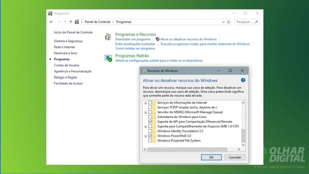Open help in Recursos do Windows dialog

[x=243, y=80]
